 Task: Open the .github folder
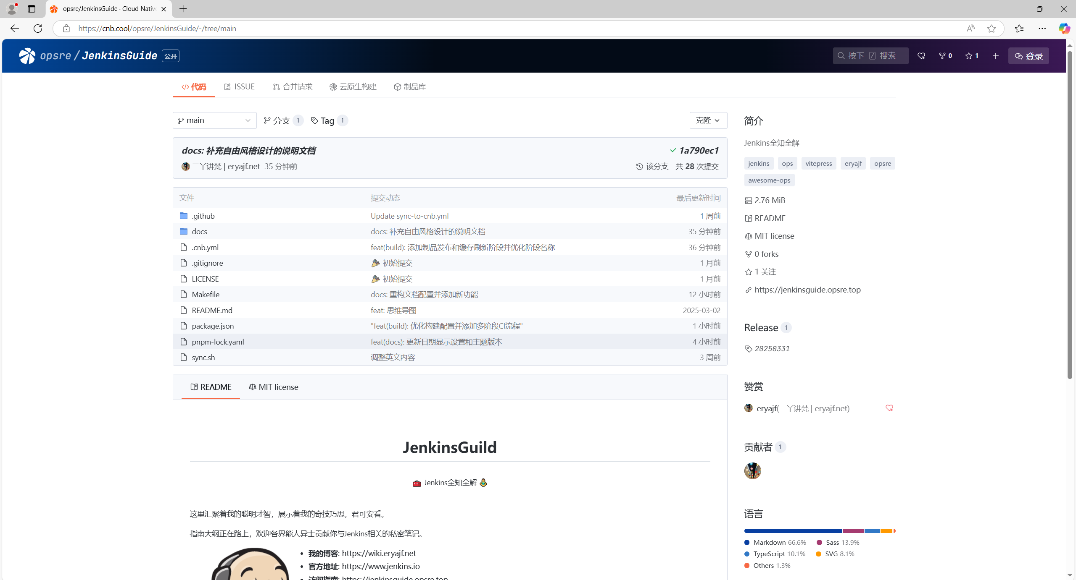203,216
